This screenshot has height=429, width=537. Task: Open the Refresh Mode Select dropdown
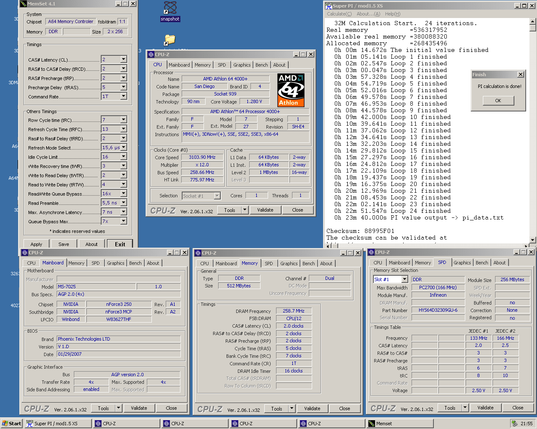pos(124,147)
